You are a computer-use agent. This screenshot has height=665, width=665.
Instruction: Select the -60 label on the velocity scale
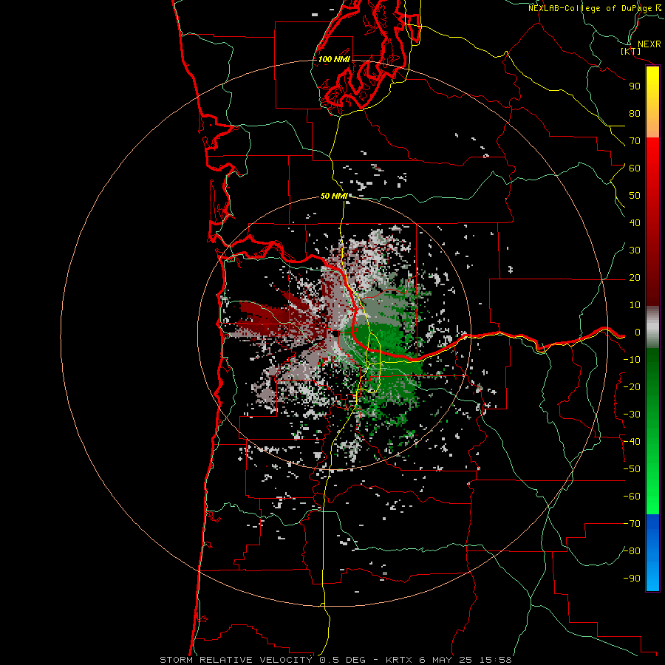(x=632, y=497)
